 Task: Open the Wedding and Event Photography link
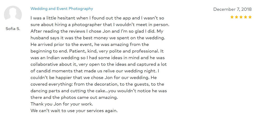[x=62, y=9]
